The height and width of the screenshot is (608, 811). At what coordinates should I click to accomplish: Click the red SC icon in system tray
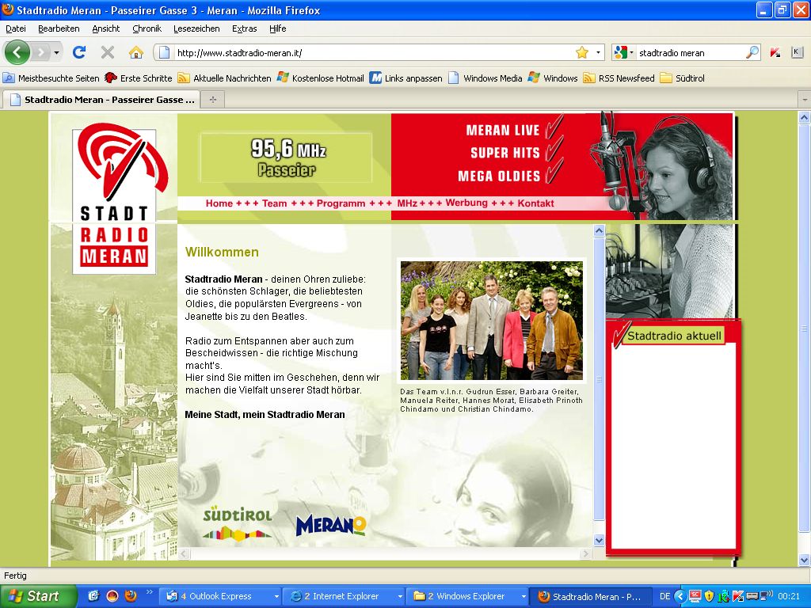point(695,596)
